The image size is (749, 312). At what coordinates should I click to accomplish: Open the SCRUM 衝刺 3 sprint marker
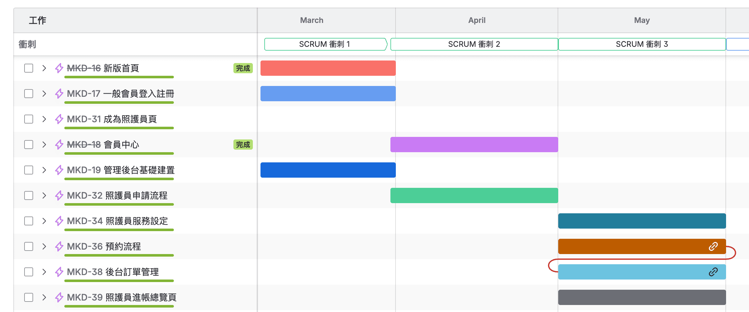(x=642, y=44)
